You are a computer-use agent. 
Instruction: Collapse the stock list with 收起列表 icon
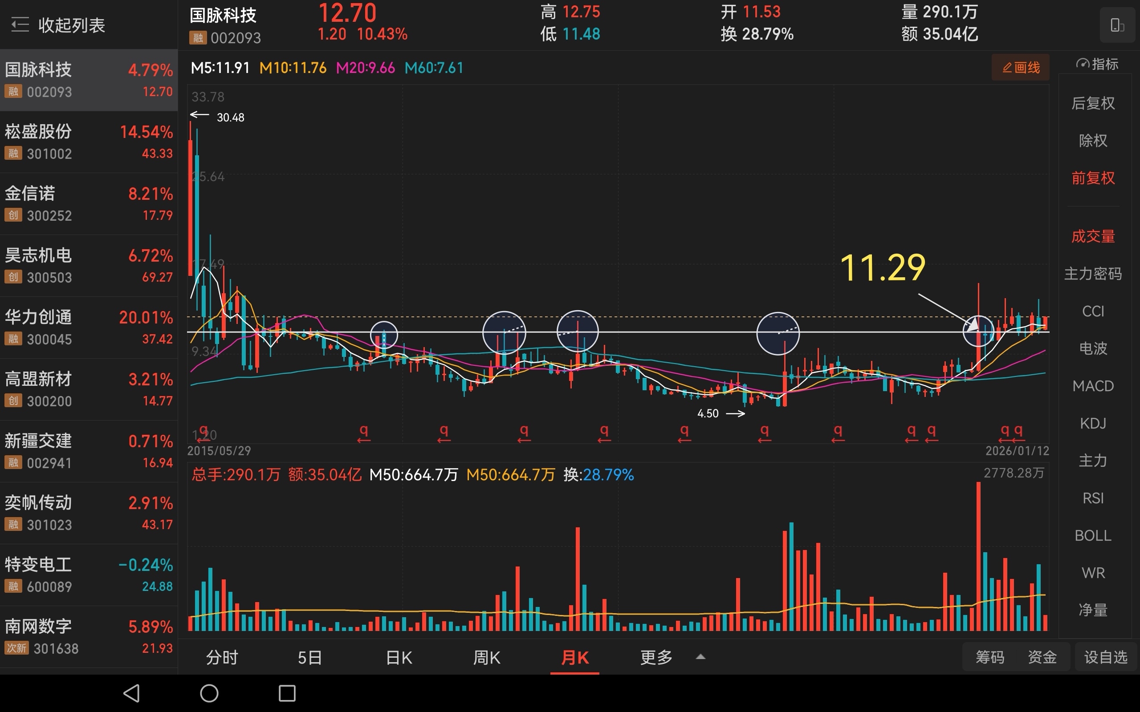click(x=20, y=24)
